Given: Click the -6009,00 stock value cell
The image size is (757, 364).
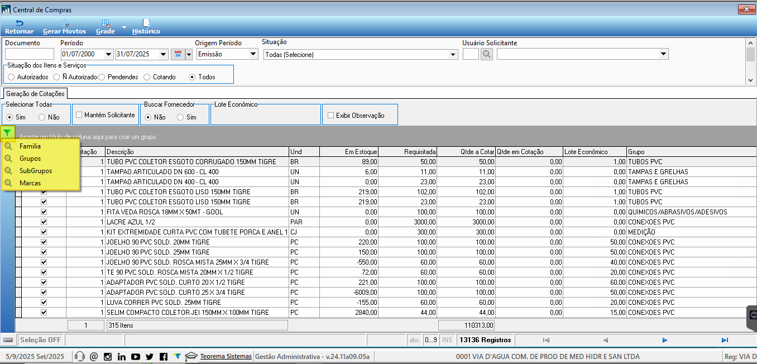Looking at the screenshot, I should [348, 293].
